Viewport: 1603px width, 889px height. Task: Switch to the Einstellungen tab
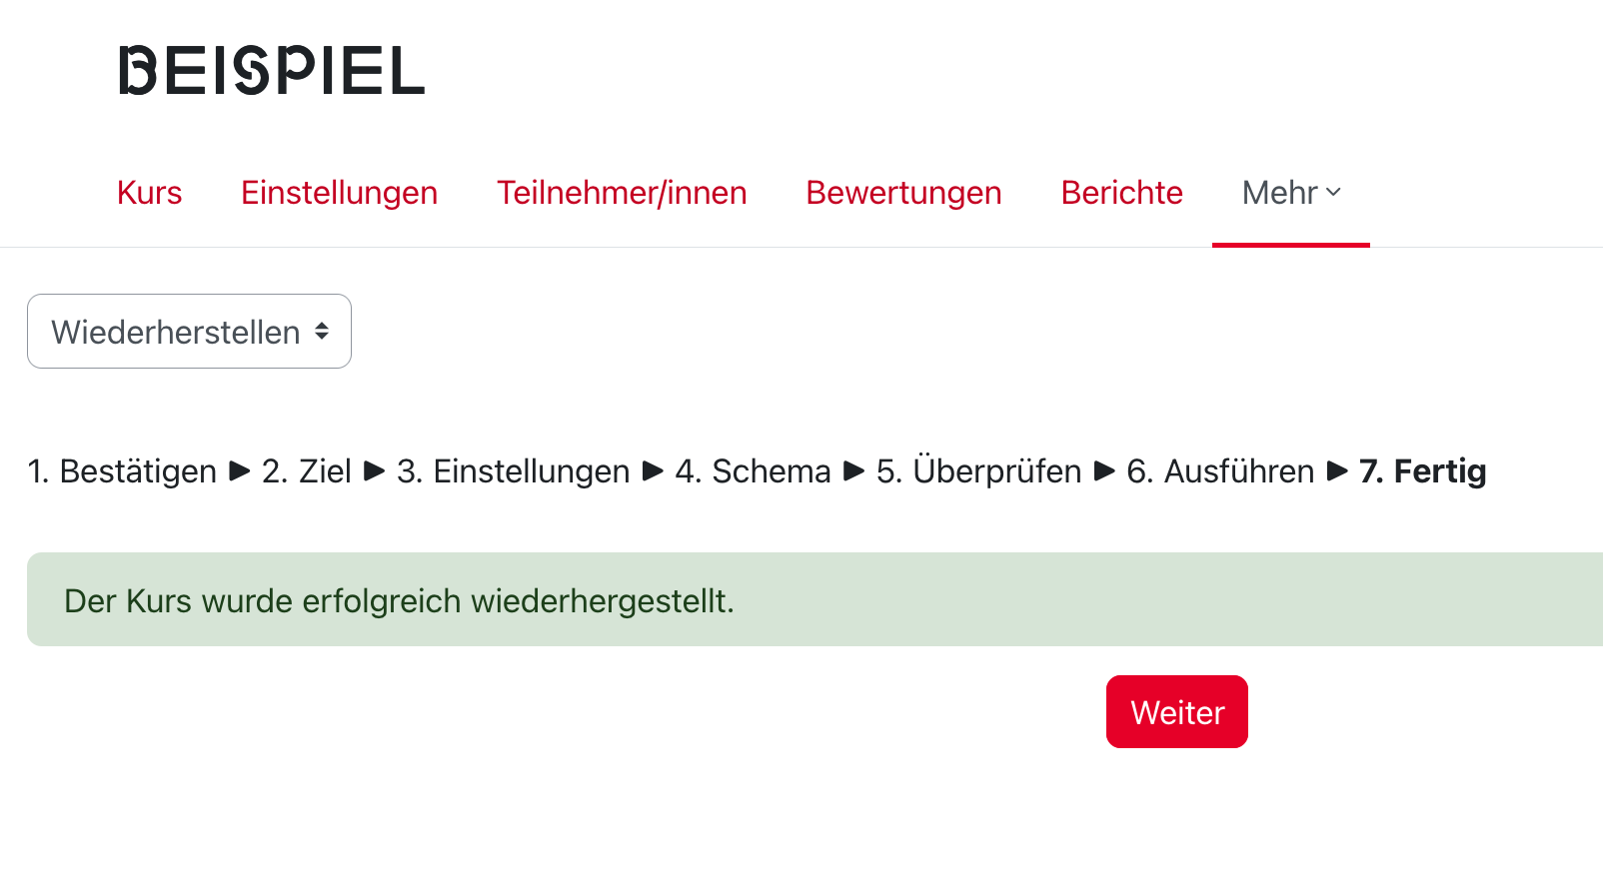pyautogui.click(x=339, y=193)
